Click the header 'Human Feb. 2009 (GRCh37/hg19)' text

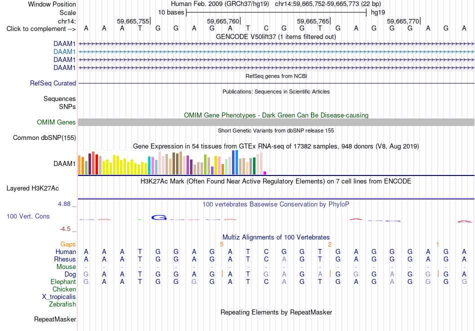(220, 4)
